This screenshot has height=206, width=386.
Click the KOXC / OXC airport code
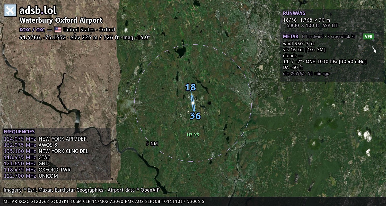[32, 30]
